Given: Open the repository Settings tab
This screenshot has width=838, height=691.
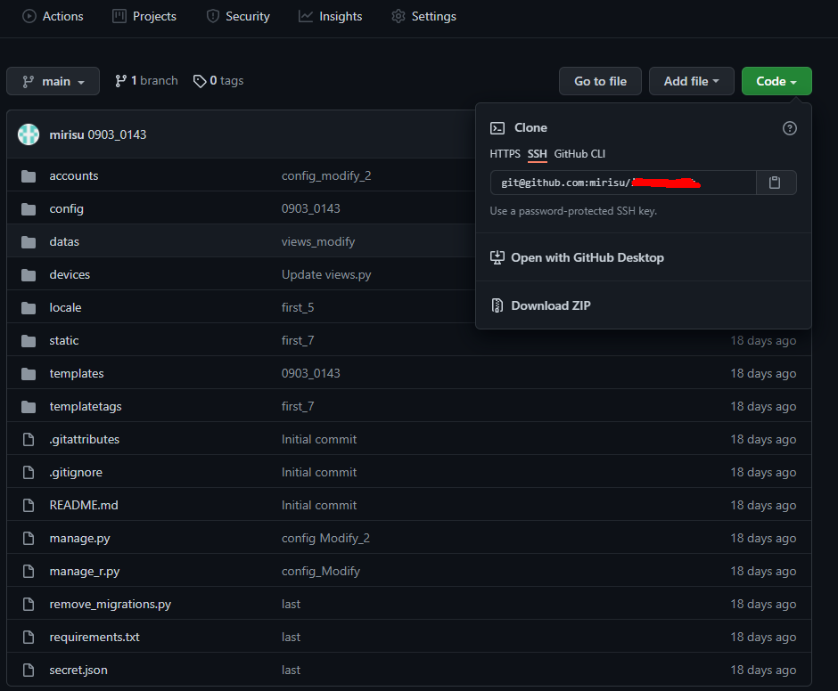Looking at the screenshot, I should pos(423,17).
